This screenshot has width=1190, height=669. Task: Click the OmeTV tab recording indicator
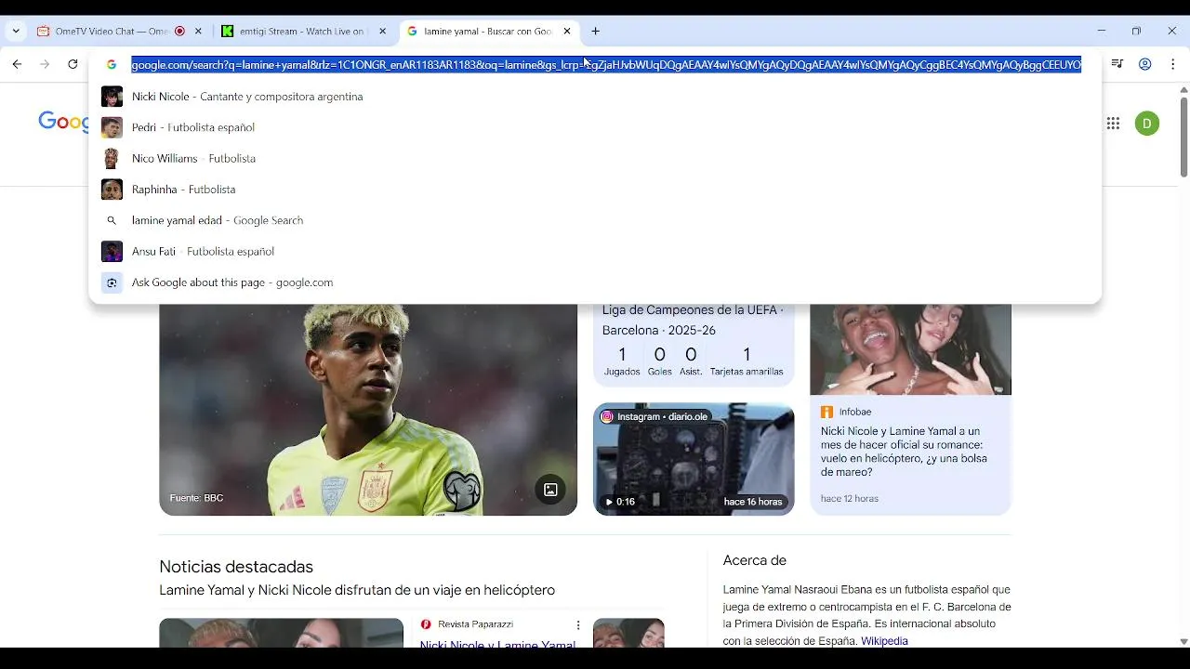tap(179, 31)
